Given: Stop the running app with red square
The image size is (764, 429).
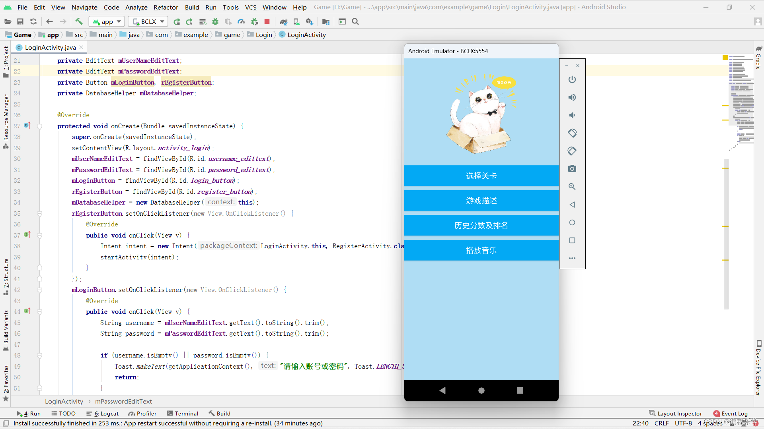Looking at the screenshot, I should tap(267, 21).
